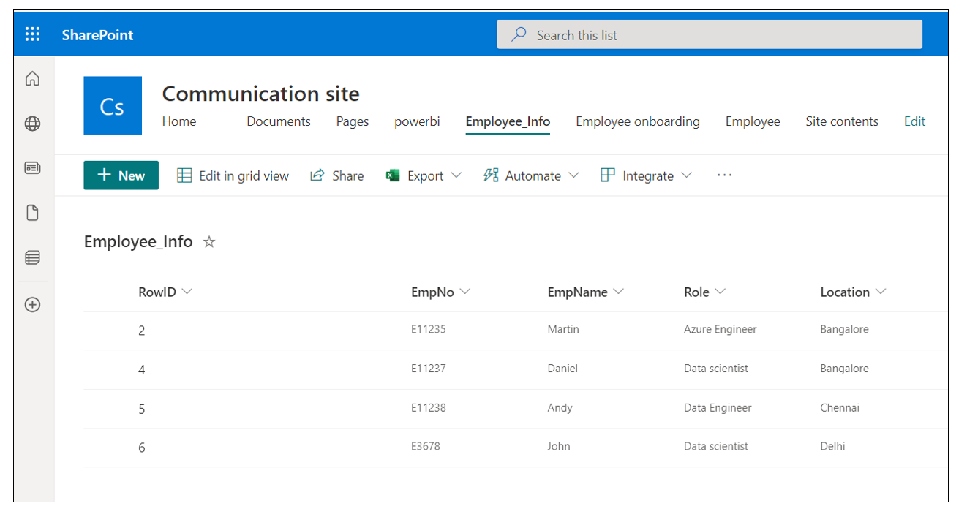
Task: Open the app launcher waffle icon
Action: [x=33, y=34]
